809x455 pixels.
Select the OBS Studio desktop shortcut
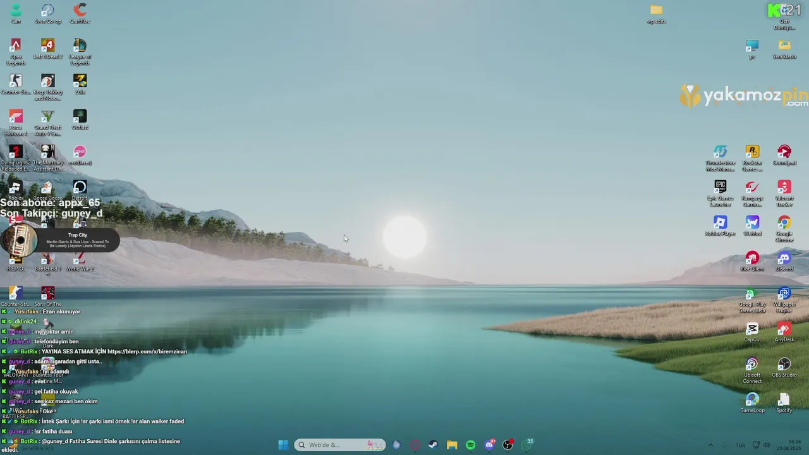coord(784,367)
